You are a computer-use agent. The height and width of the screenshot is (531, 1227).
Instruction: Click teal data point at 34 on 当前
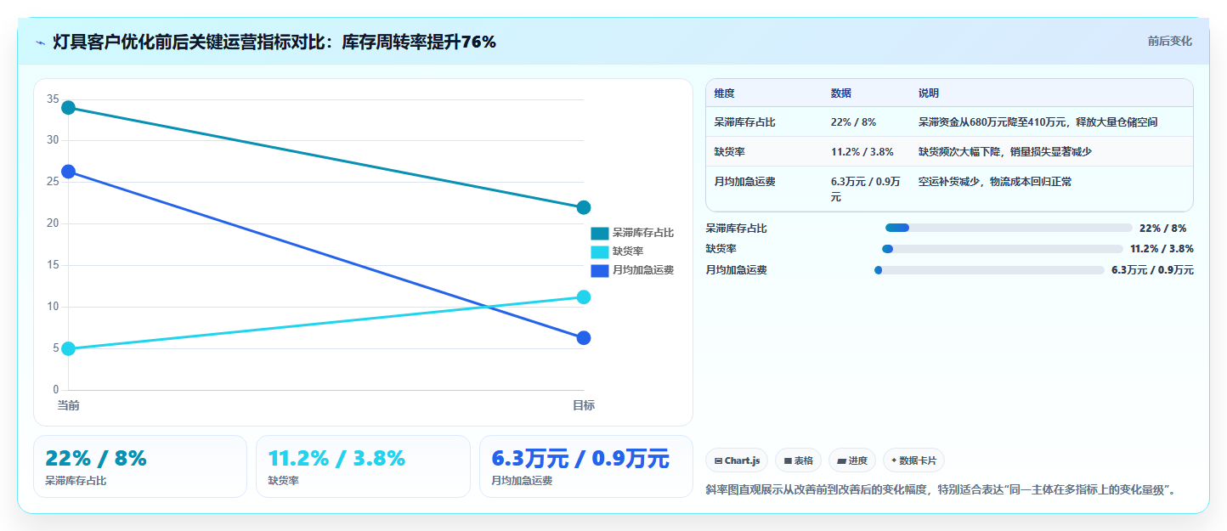tap(69, 108)
